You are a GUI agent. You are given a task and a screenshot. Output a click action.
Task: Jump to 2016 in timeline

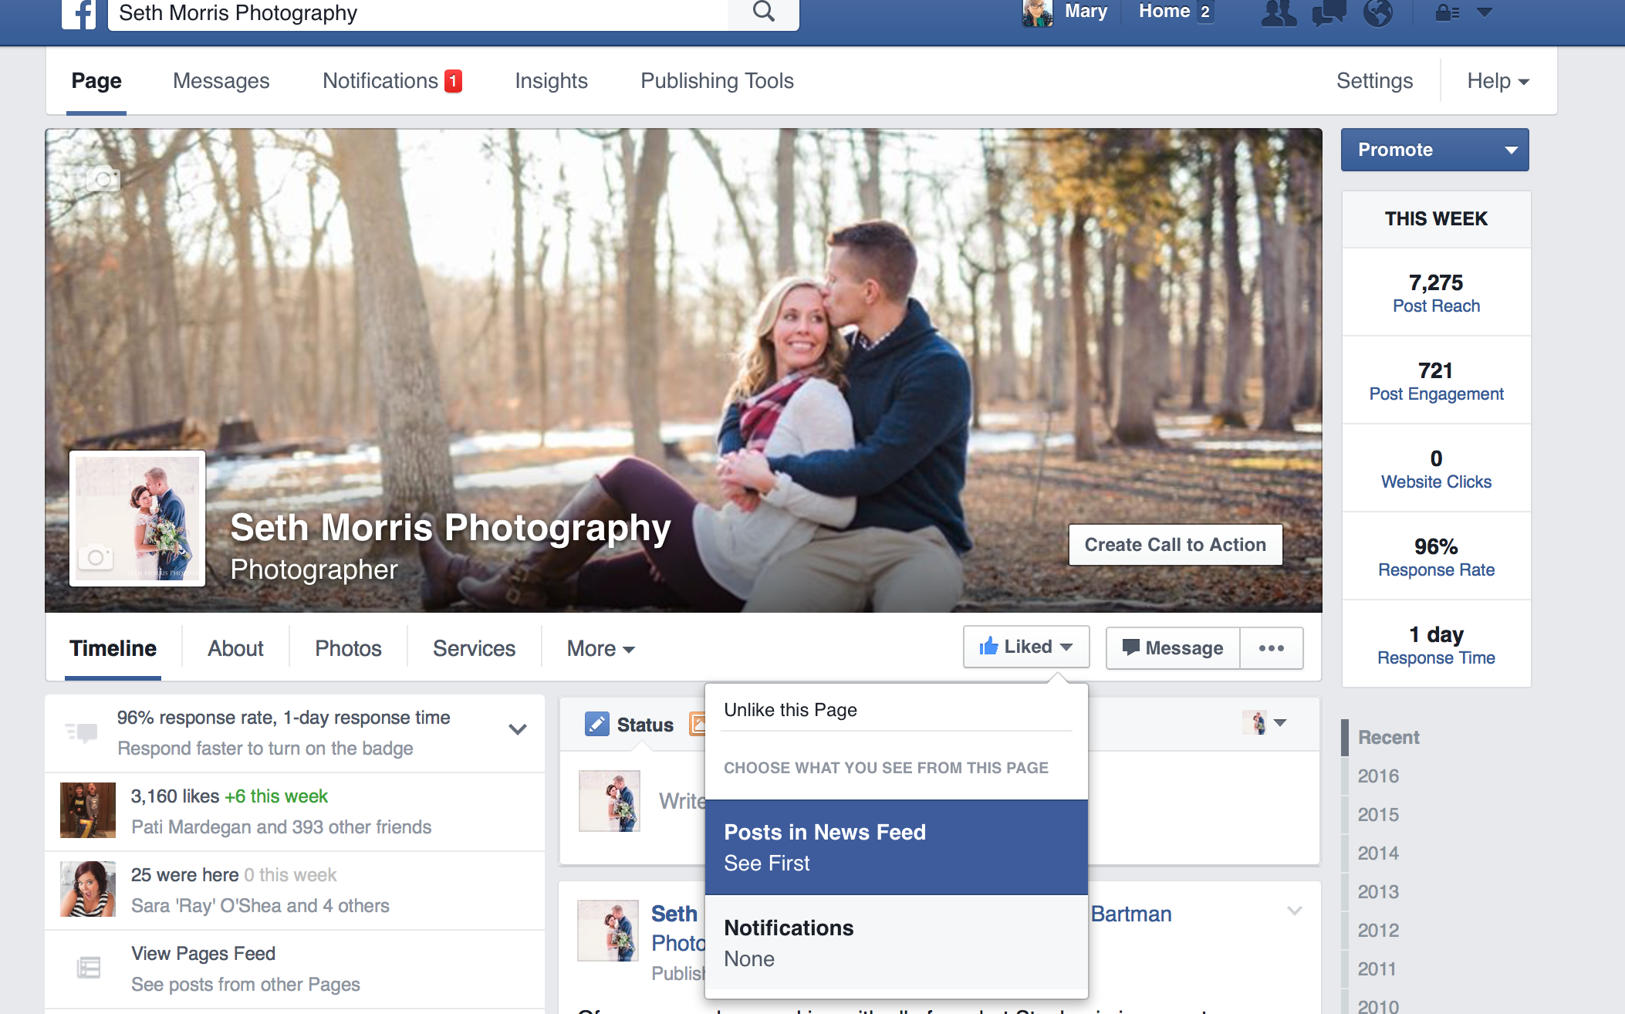coord(1378,776)
